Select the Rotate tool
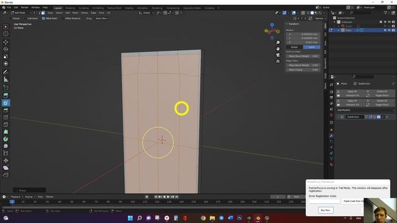This screenshot has height=223, width=397. (x=6, y=50)
